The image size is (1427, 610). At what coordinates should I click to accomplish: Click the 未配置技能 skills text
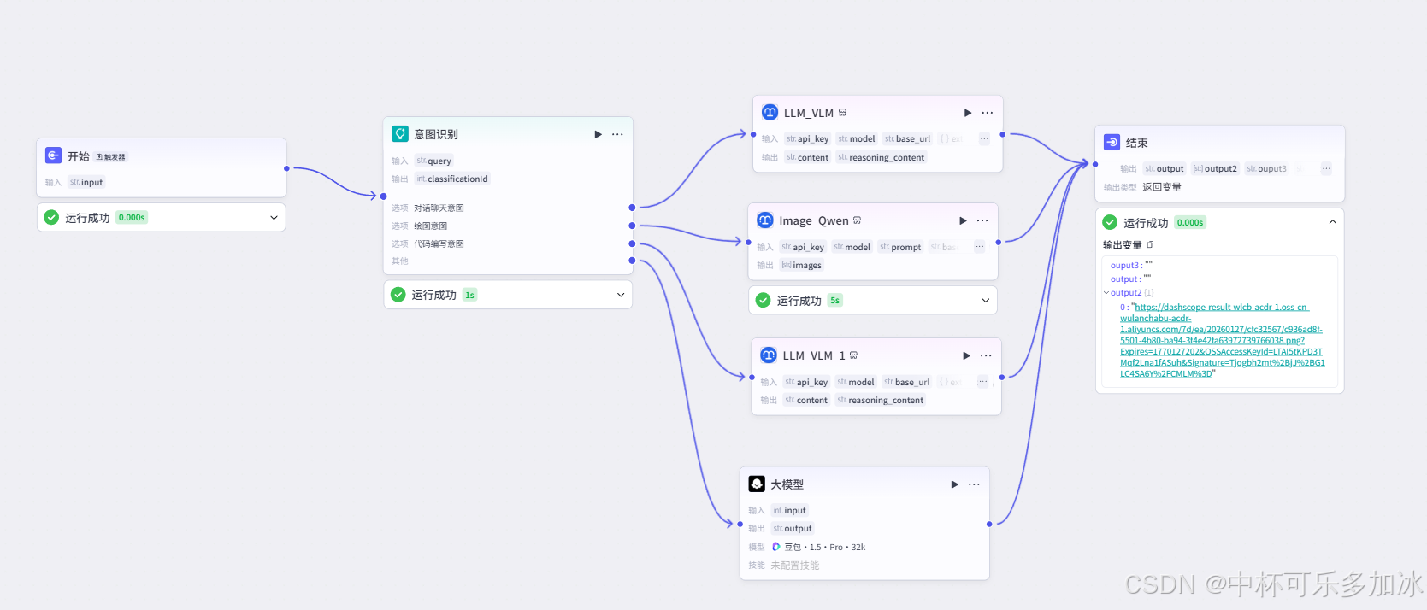[x=794, y=566]
